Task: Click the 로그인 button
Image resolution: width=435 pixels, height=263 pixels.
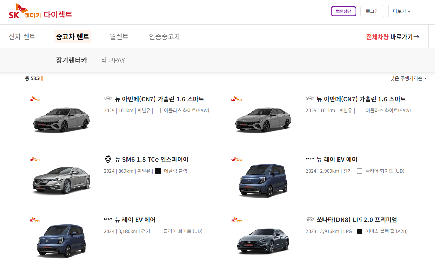Action: coord(372,11)
